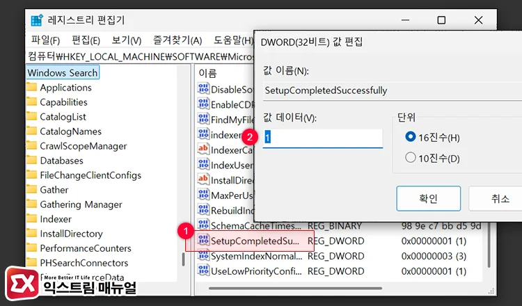
Task: Select the Databases folder icon
Action: pos(32,161)
